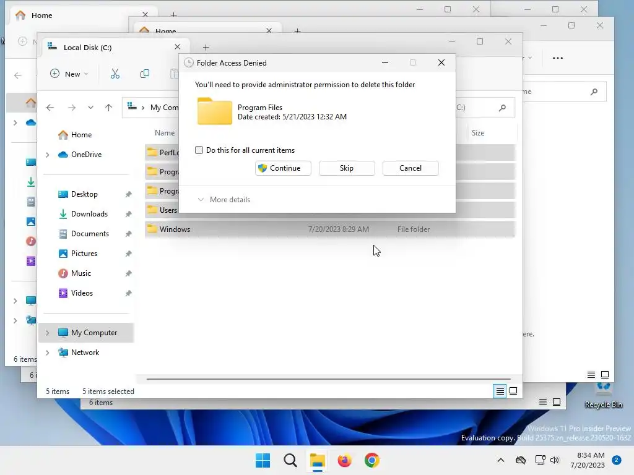Open taskbar Search
The height and width of the screenshot is (475, 634).
(290, 460)
